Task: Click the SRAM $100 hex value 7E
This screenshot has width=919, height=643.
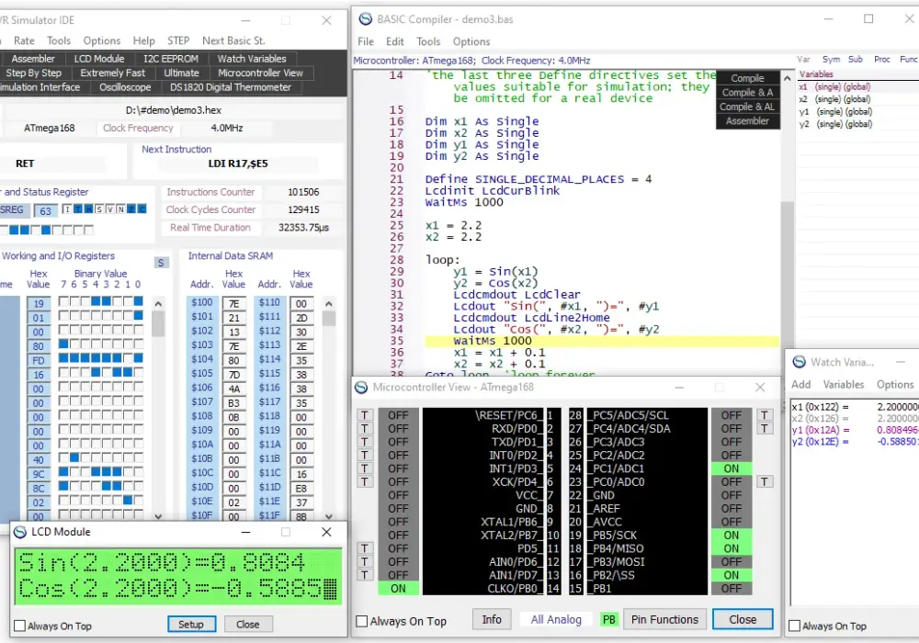Action: pos(233,303)
